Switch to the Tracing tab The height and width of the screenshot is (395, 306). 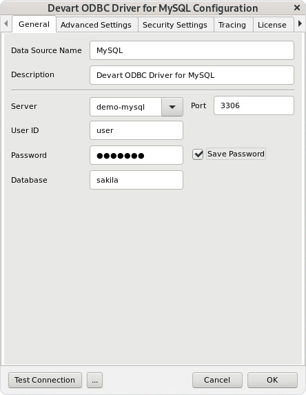pos(232,25)
